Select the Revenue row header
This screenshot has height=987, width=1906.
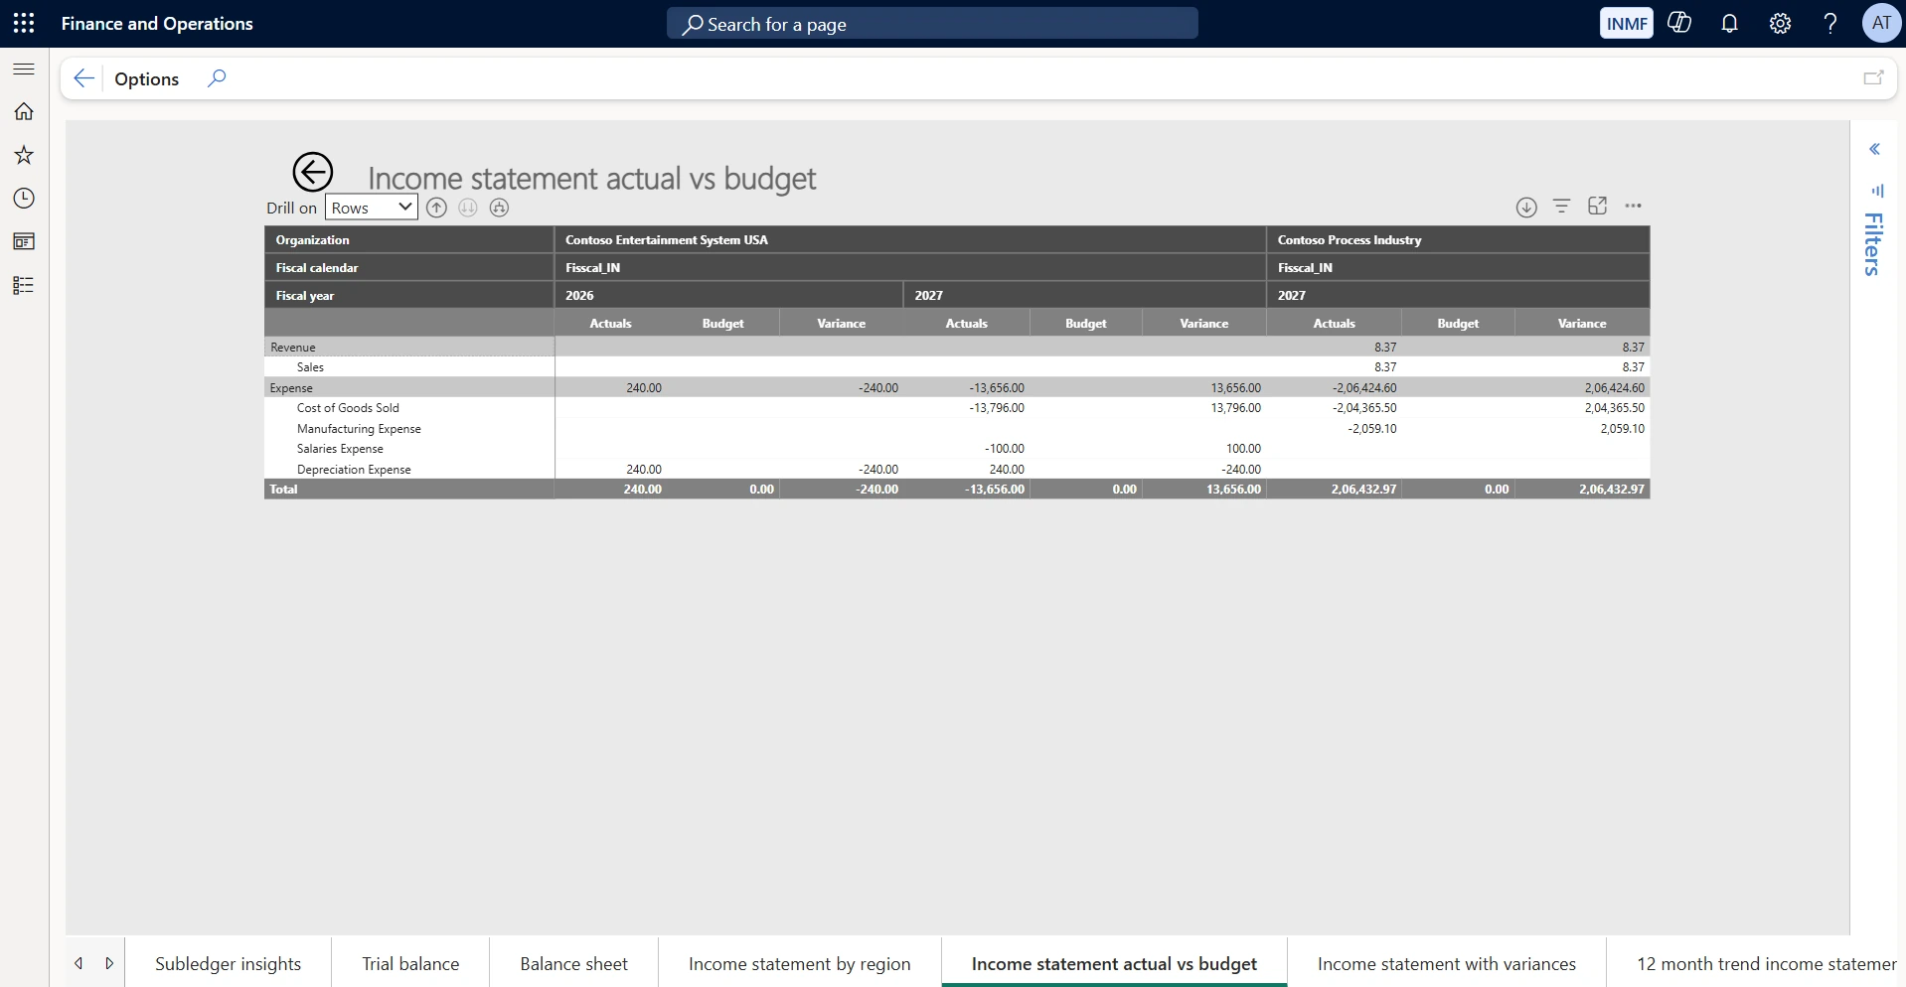coord(409,347)
